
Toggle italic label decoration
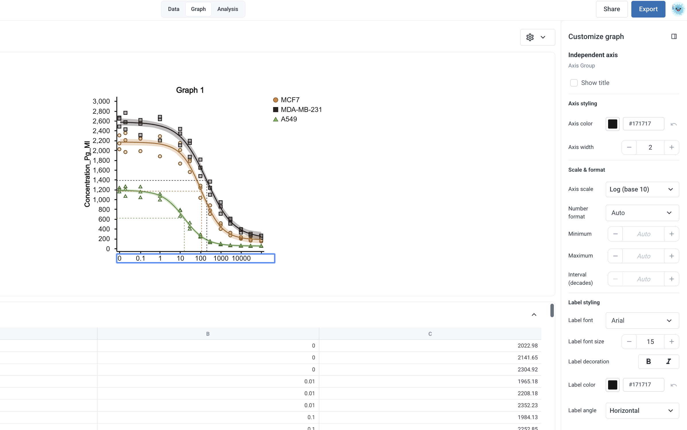click(x=669, y=362)
